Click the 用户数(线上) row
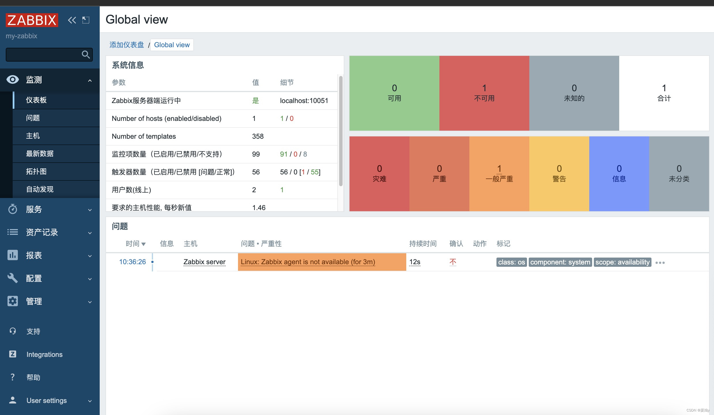This screenshot has height=415, width=714. pyautogui.click(x=222, y=190)
